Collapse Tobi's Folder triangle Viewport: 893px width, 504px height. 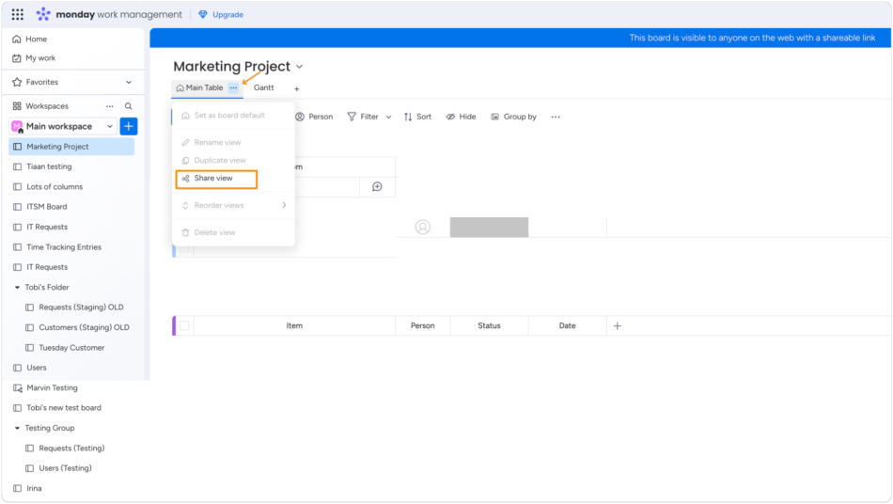click(x=17, y=288)
